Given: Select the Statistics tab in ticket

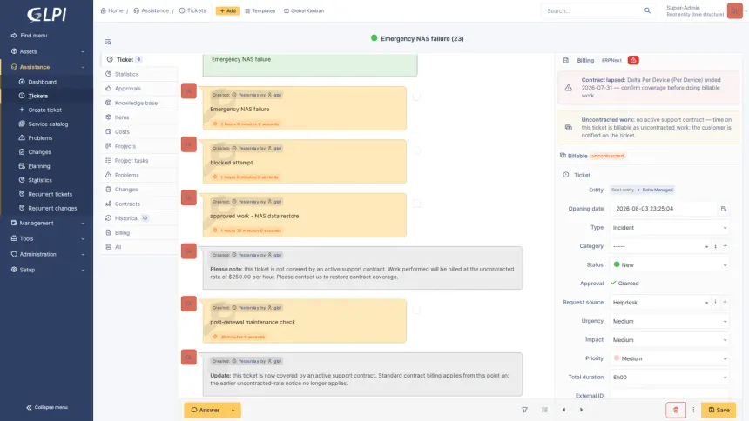Looking at the screenshot, I should click(x=139, y=74).
